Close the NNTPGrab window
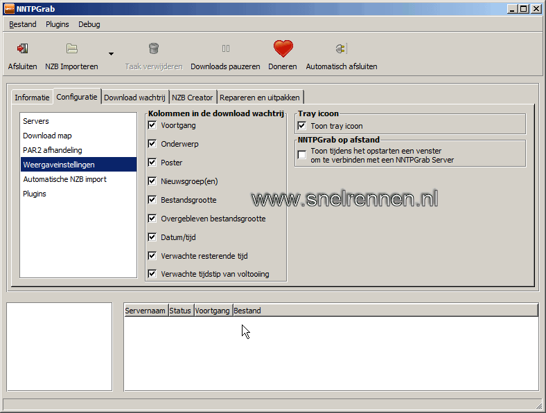 (x=536, y=9)
